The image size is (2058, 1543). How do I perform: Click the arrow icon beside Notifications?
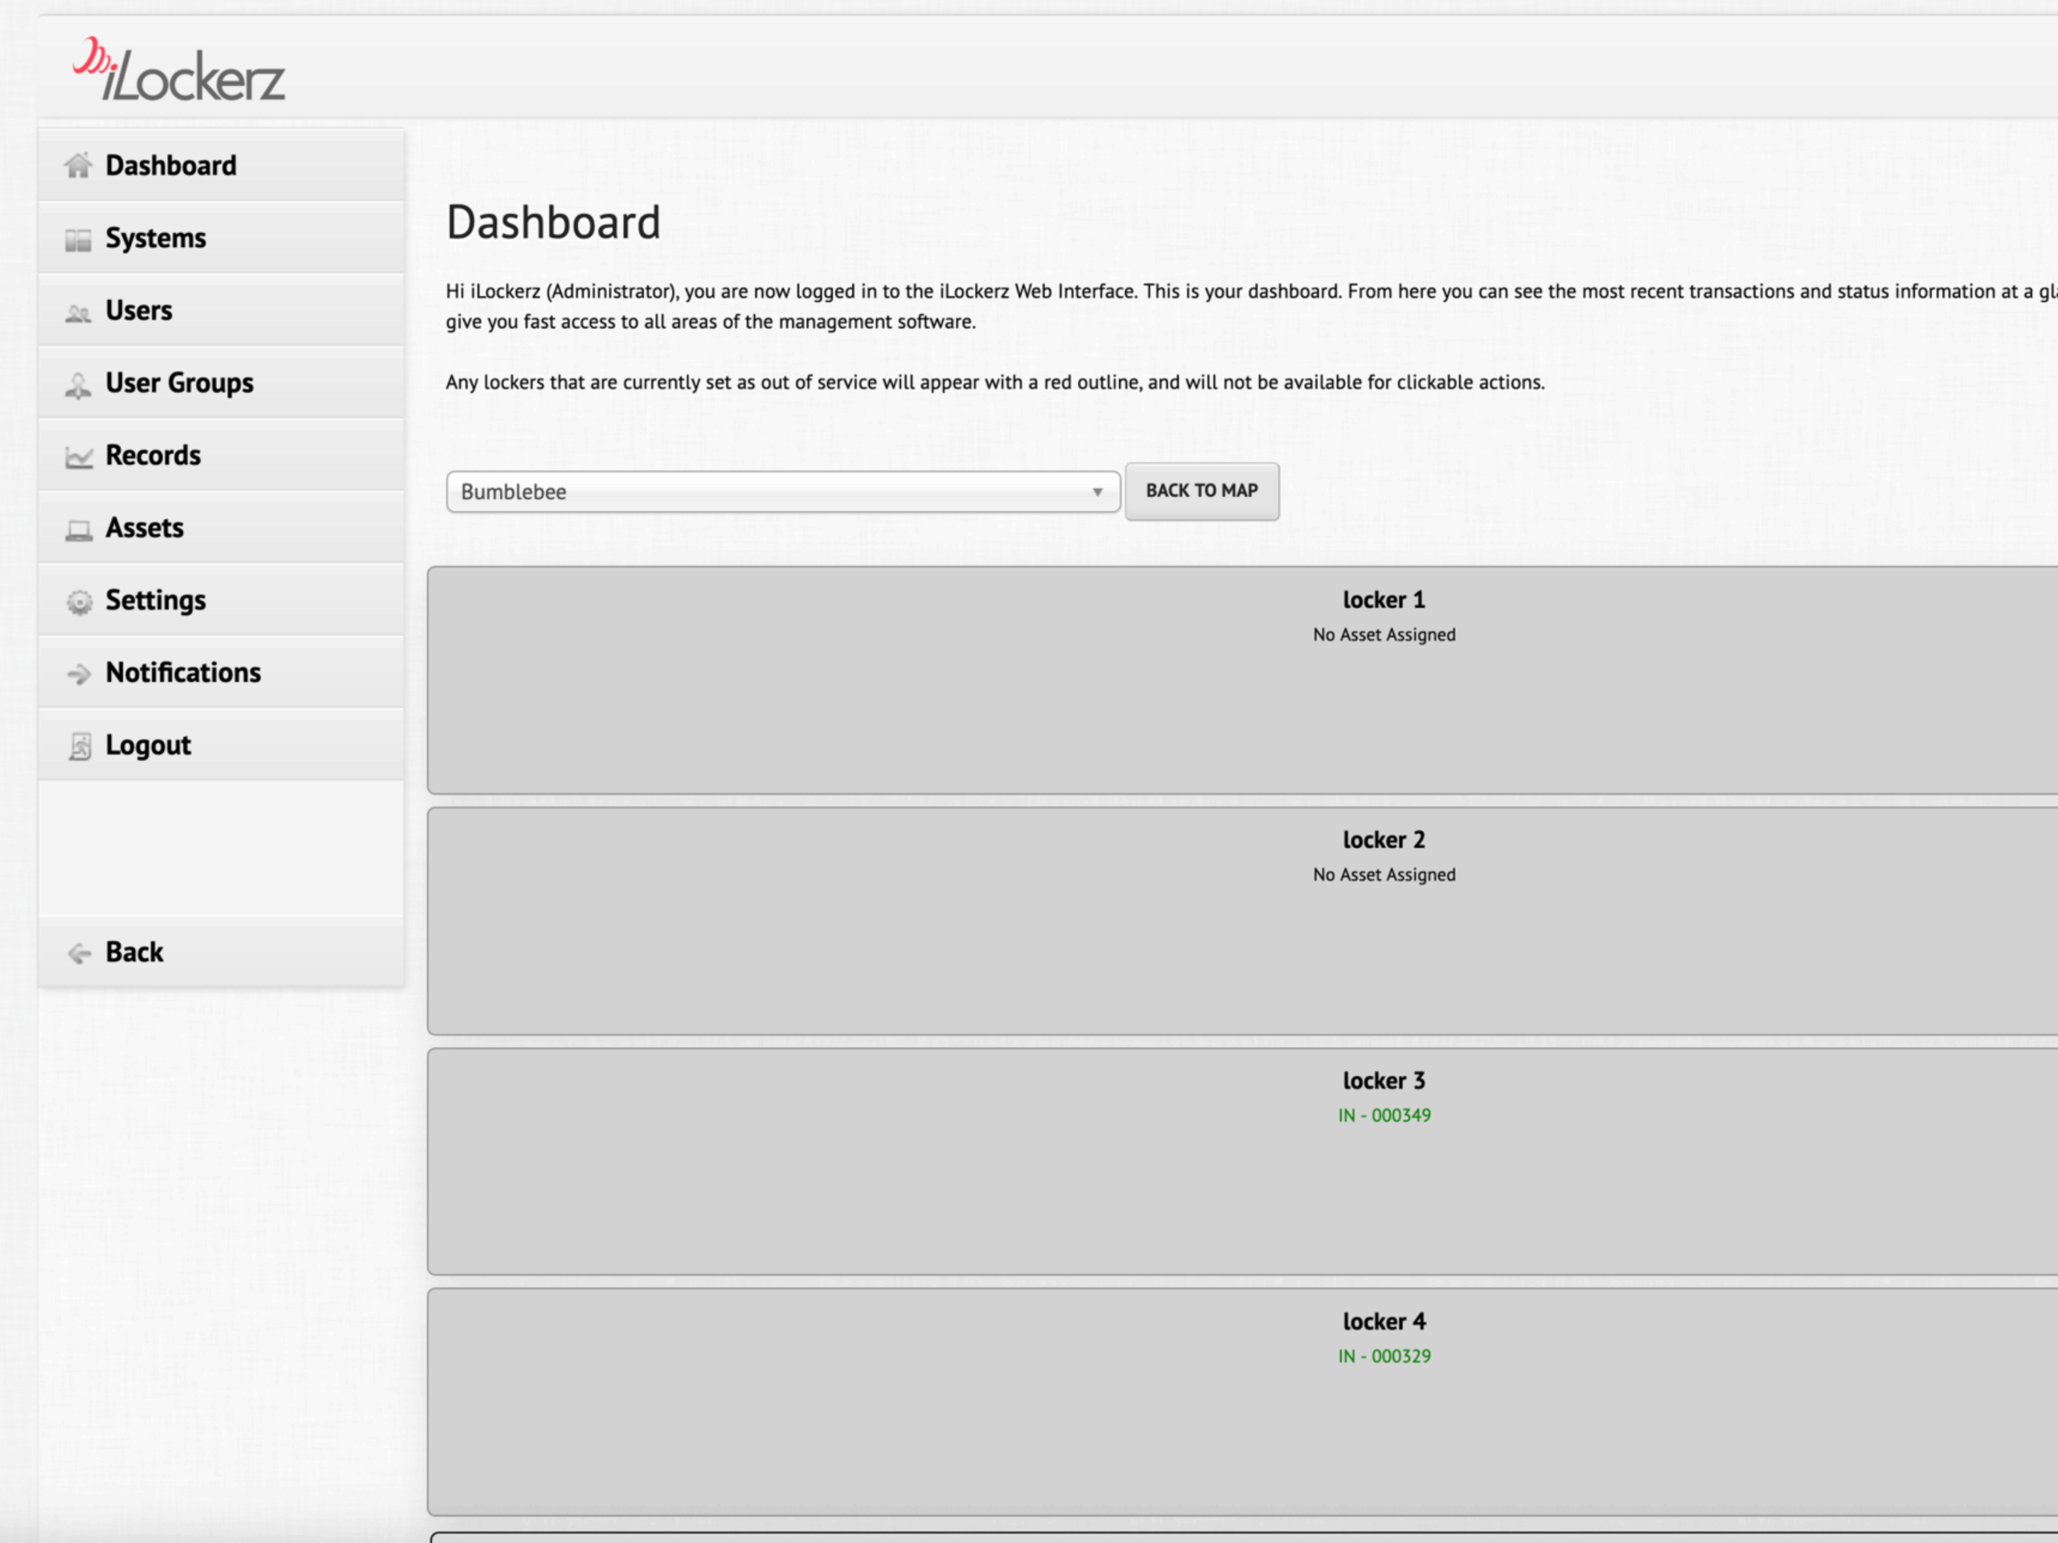(79, 674)
